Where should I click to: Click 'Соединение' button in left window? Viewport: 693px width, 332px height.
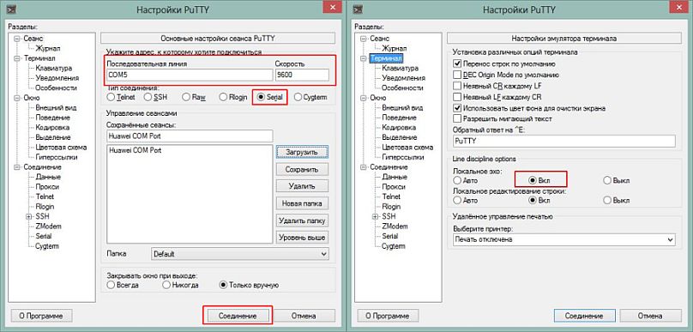(238, 316)
